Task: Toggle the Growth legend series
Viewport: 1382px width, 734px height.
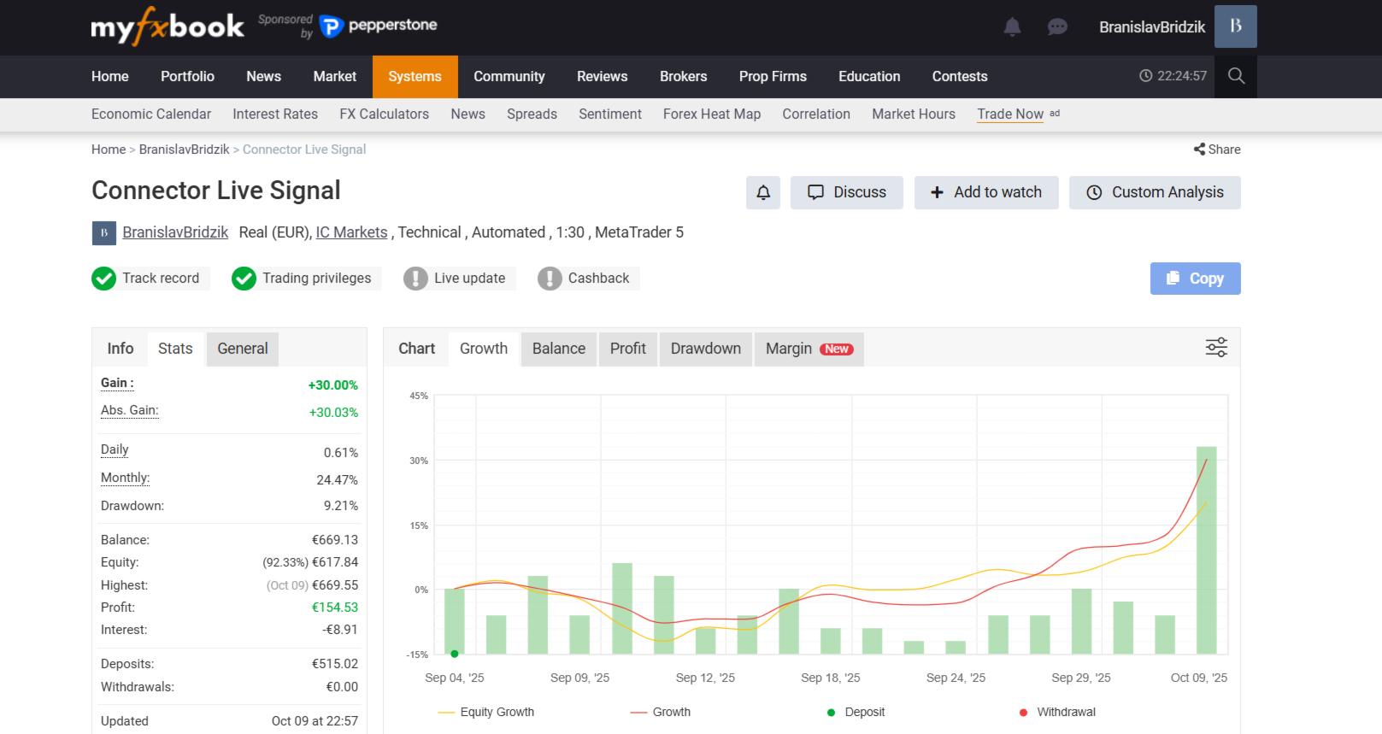Action: click(x=660, y=712)
